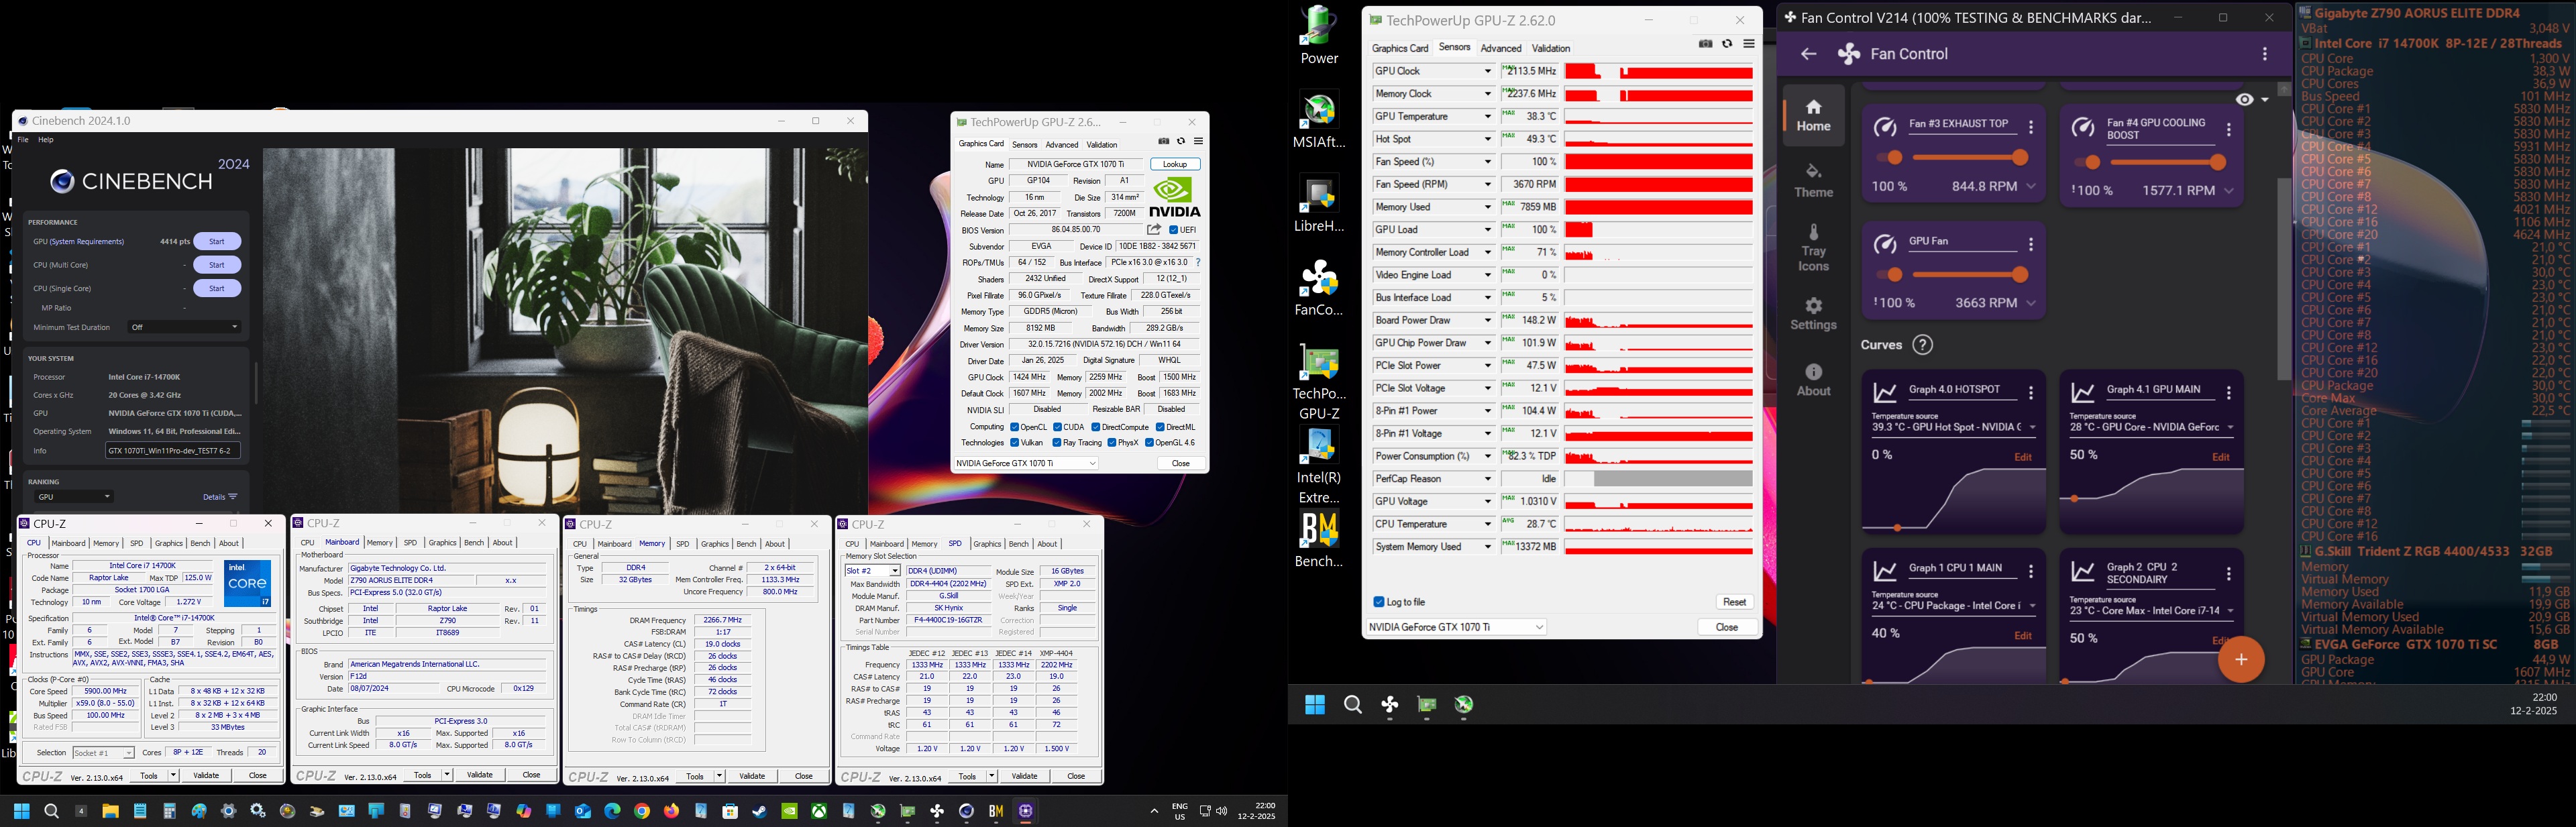Screen dimensions: 2576x827
Task: Go to Home in Fan Control sidebar
Action: [x=1813, y=116]
